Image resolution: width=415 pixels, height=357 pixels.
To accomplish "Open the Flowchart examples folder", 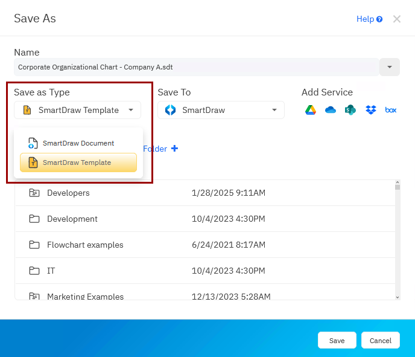I will coord(85,245).
